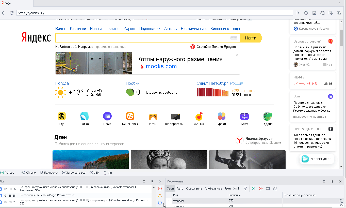Switch to the Xml tab
This screenshot has height=208, width=346.
coord(236,189)
